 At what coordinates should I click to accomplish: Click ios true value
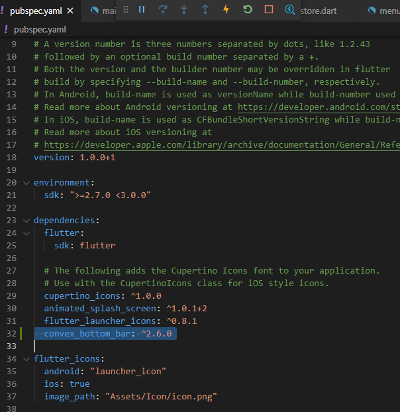click(x=79, y=384)
